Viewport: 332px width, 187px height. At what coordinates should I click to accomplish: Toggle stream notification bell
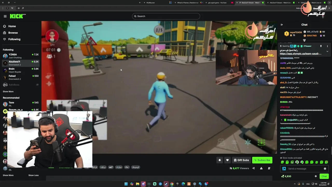[220, 160]
